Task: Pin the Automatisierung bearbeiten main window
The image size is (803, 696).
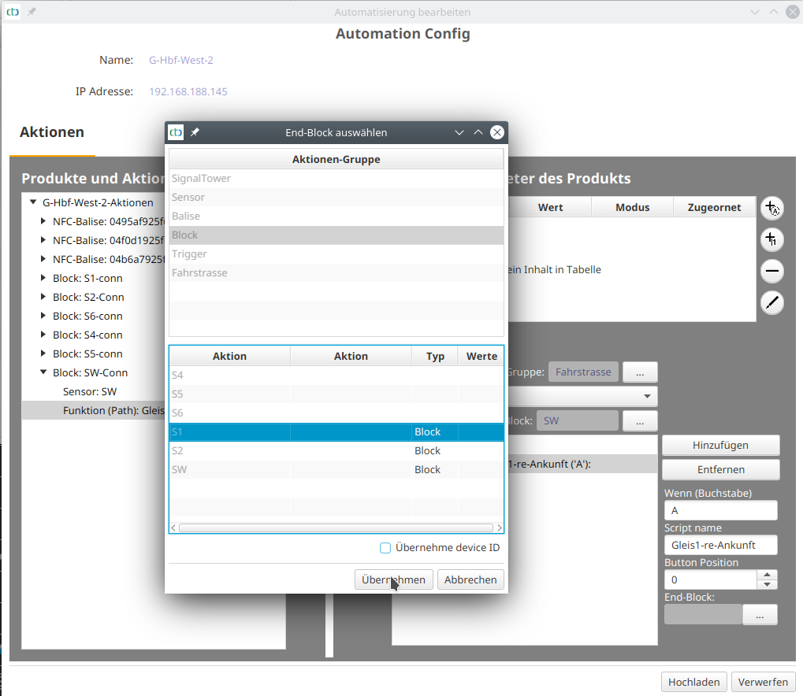Action: [32, 12]
